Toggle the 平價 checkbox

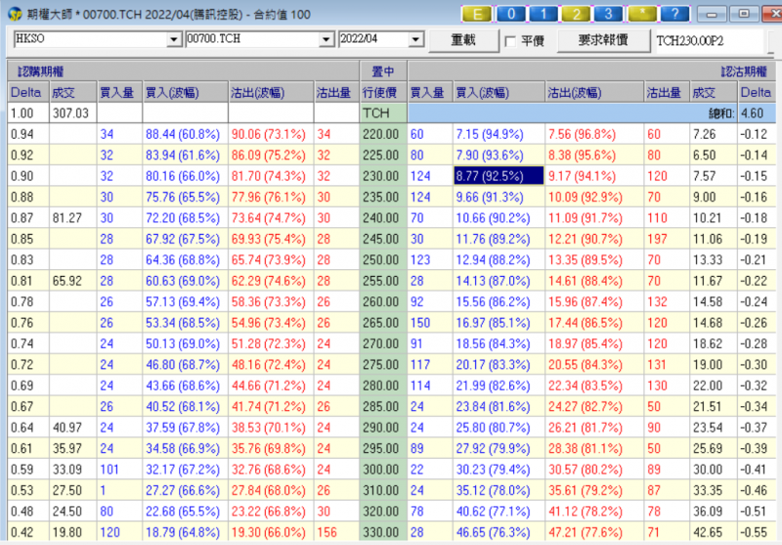click(510, 41)
